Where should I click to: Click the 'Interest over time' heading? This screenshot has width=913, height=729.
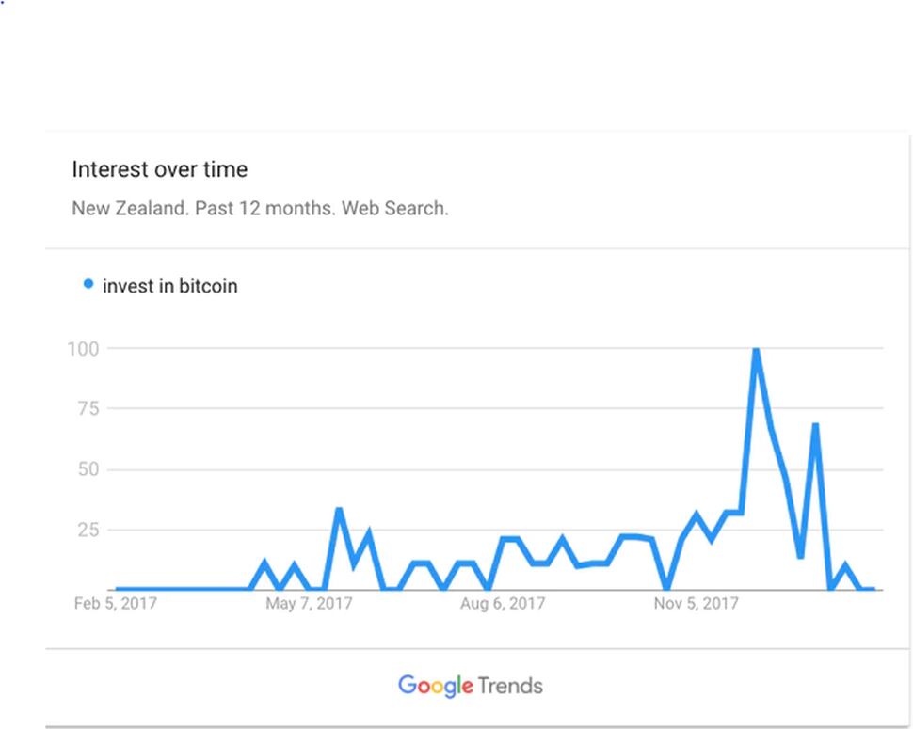click(160, 169)
